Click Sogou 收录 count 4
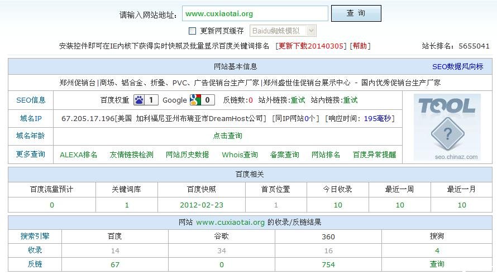This screenshot has height=275, width=497. pos(437,250)
